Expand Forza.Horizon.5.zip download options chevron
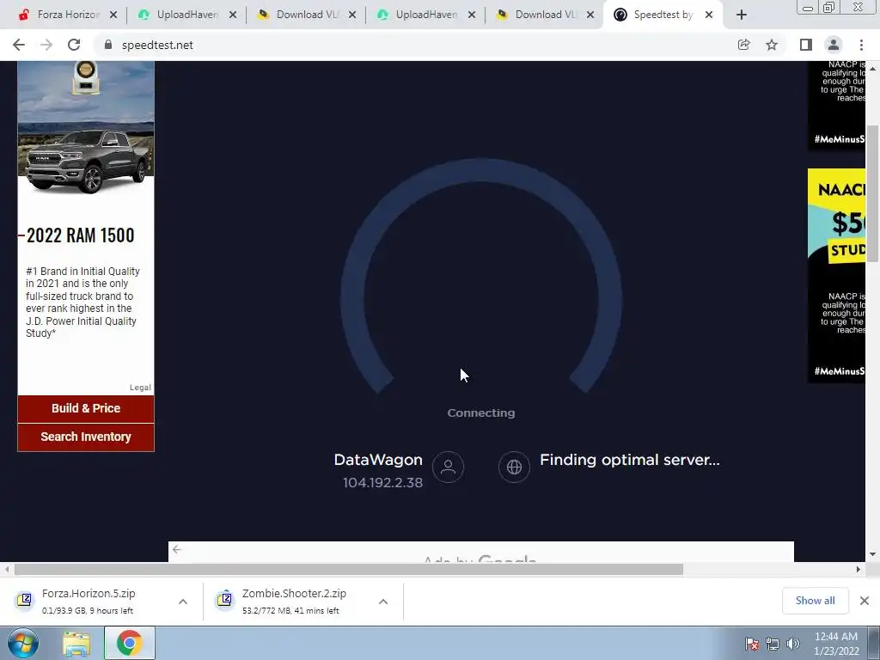Image resolution: width=880 pixels, height=660 pixels. (183, 602)
